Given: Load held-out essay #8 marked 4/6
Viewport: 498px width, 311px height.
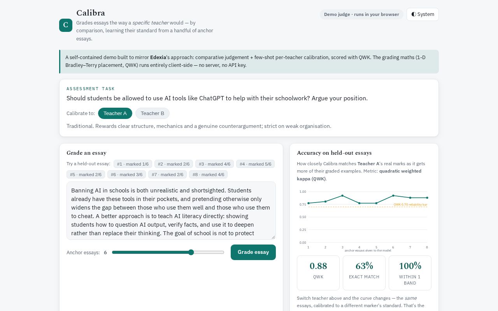Looking at the screenshot, I should tap(208, 175).
